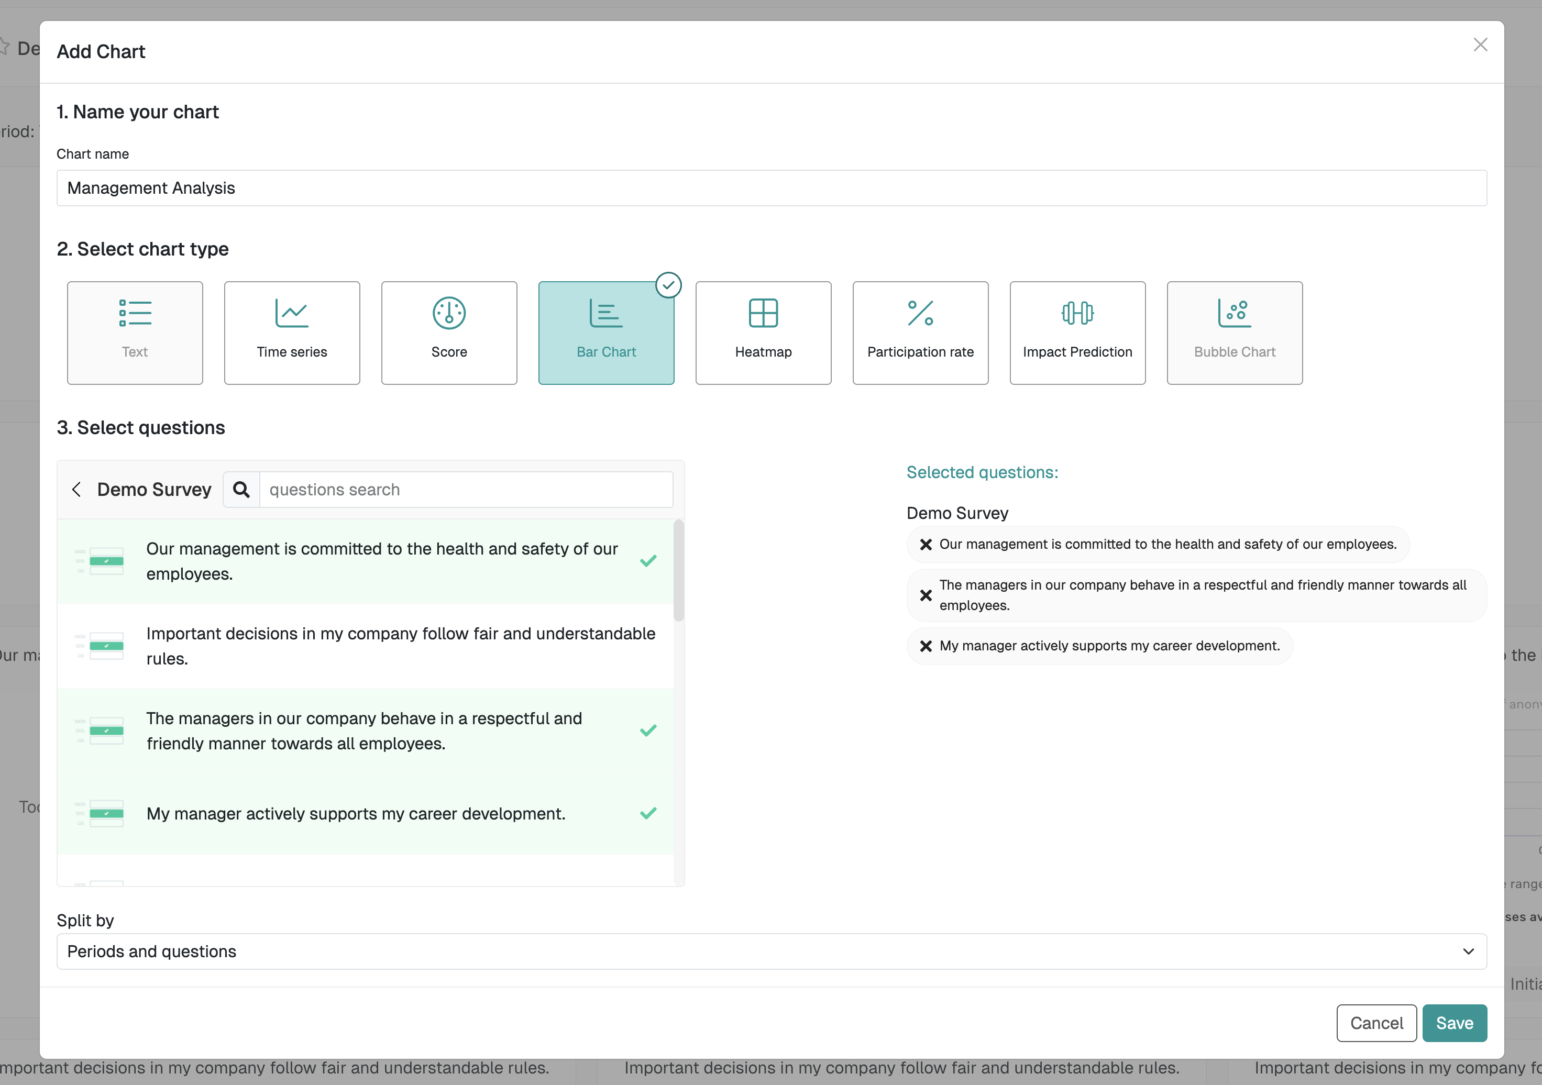Click the questions list scrollbar
This screenshot has width=1542, height=1085.
pyautogui.click(x=678, y=571)
